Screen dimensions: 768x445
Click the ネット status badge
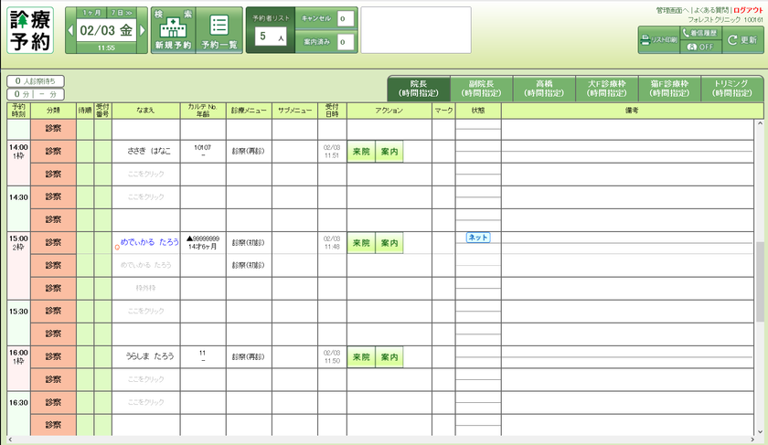click(478, 238)
